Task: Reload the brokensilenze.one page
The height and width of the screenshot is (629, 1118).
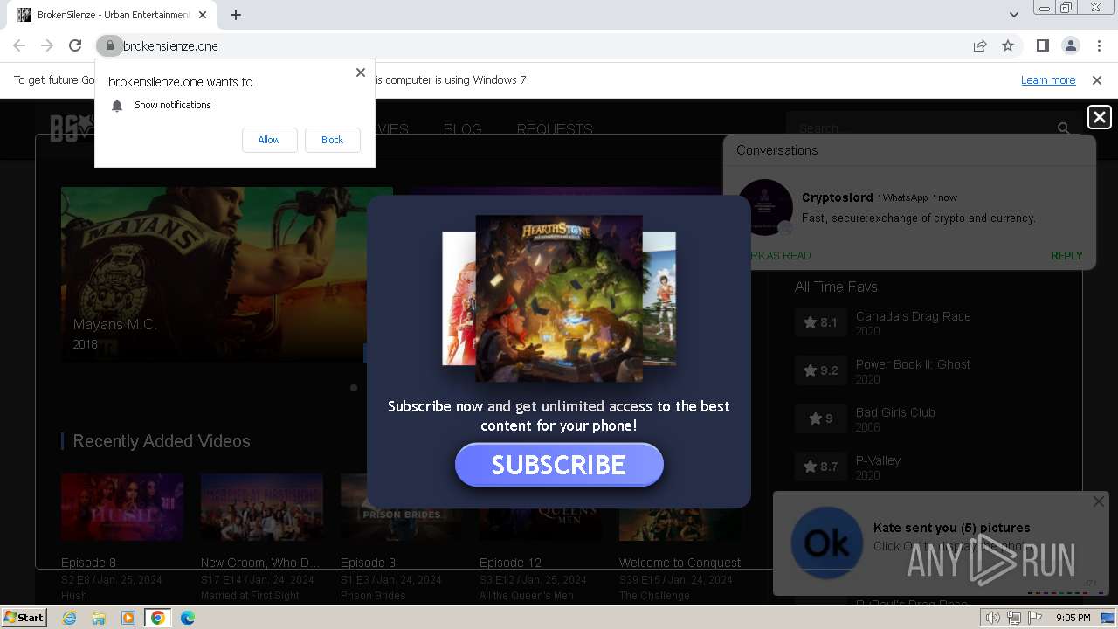Action: coord(75,45)
